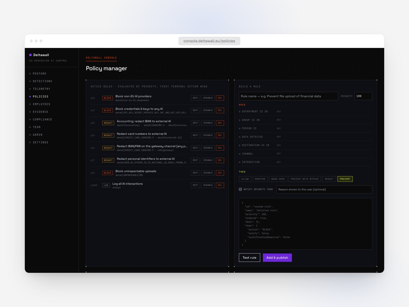Click the rule JSON preview box
The width and height of the screenshot is (409, 307).
306,224
